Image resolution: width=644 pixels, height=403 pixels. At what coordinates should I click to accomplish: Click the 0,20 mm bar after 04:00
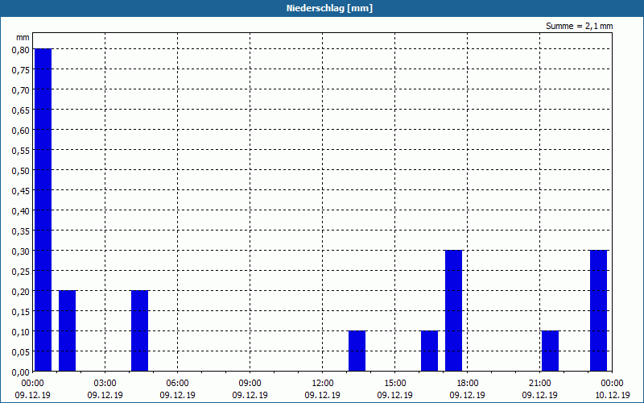139,331
